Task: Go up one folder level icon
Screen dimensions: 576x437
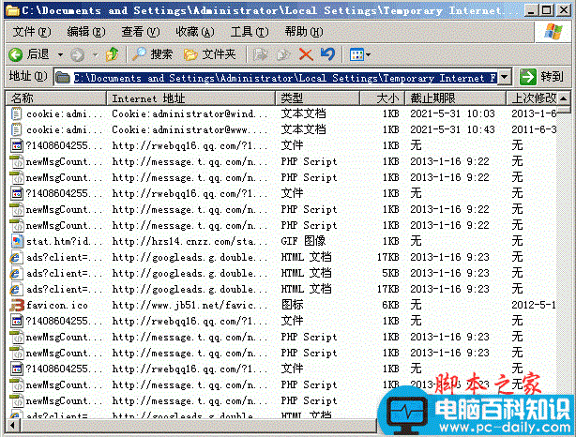Action: pyautogui.click(x=113, y=54)
